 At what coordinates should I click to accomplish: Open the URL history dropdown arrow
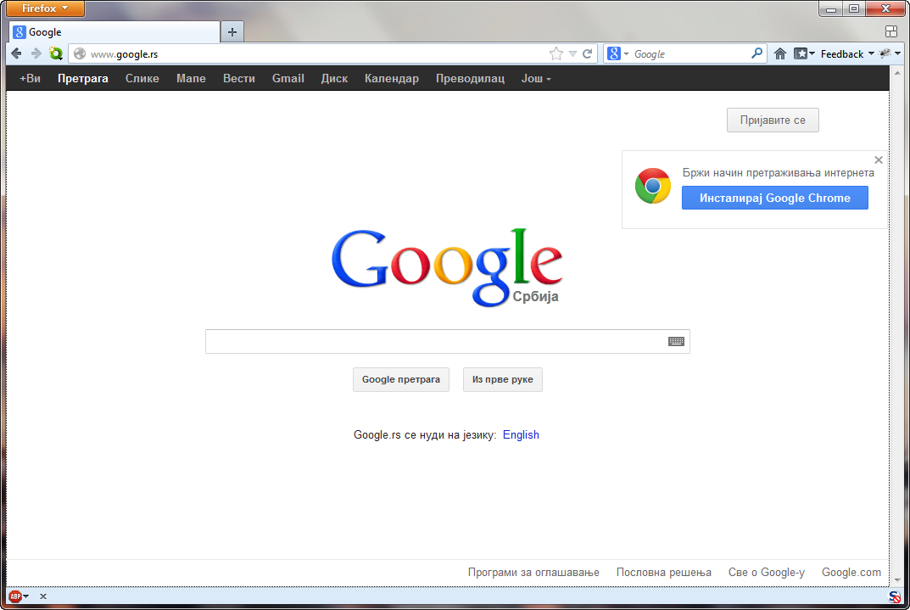(572, 54)
